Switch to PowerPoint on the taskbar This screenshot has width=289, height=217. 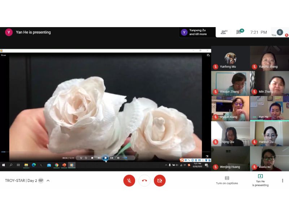point(64,165)
